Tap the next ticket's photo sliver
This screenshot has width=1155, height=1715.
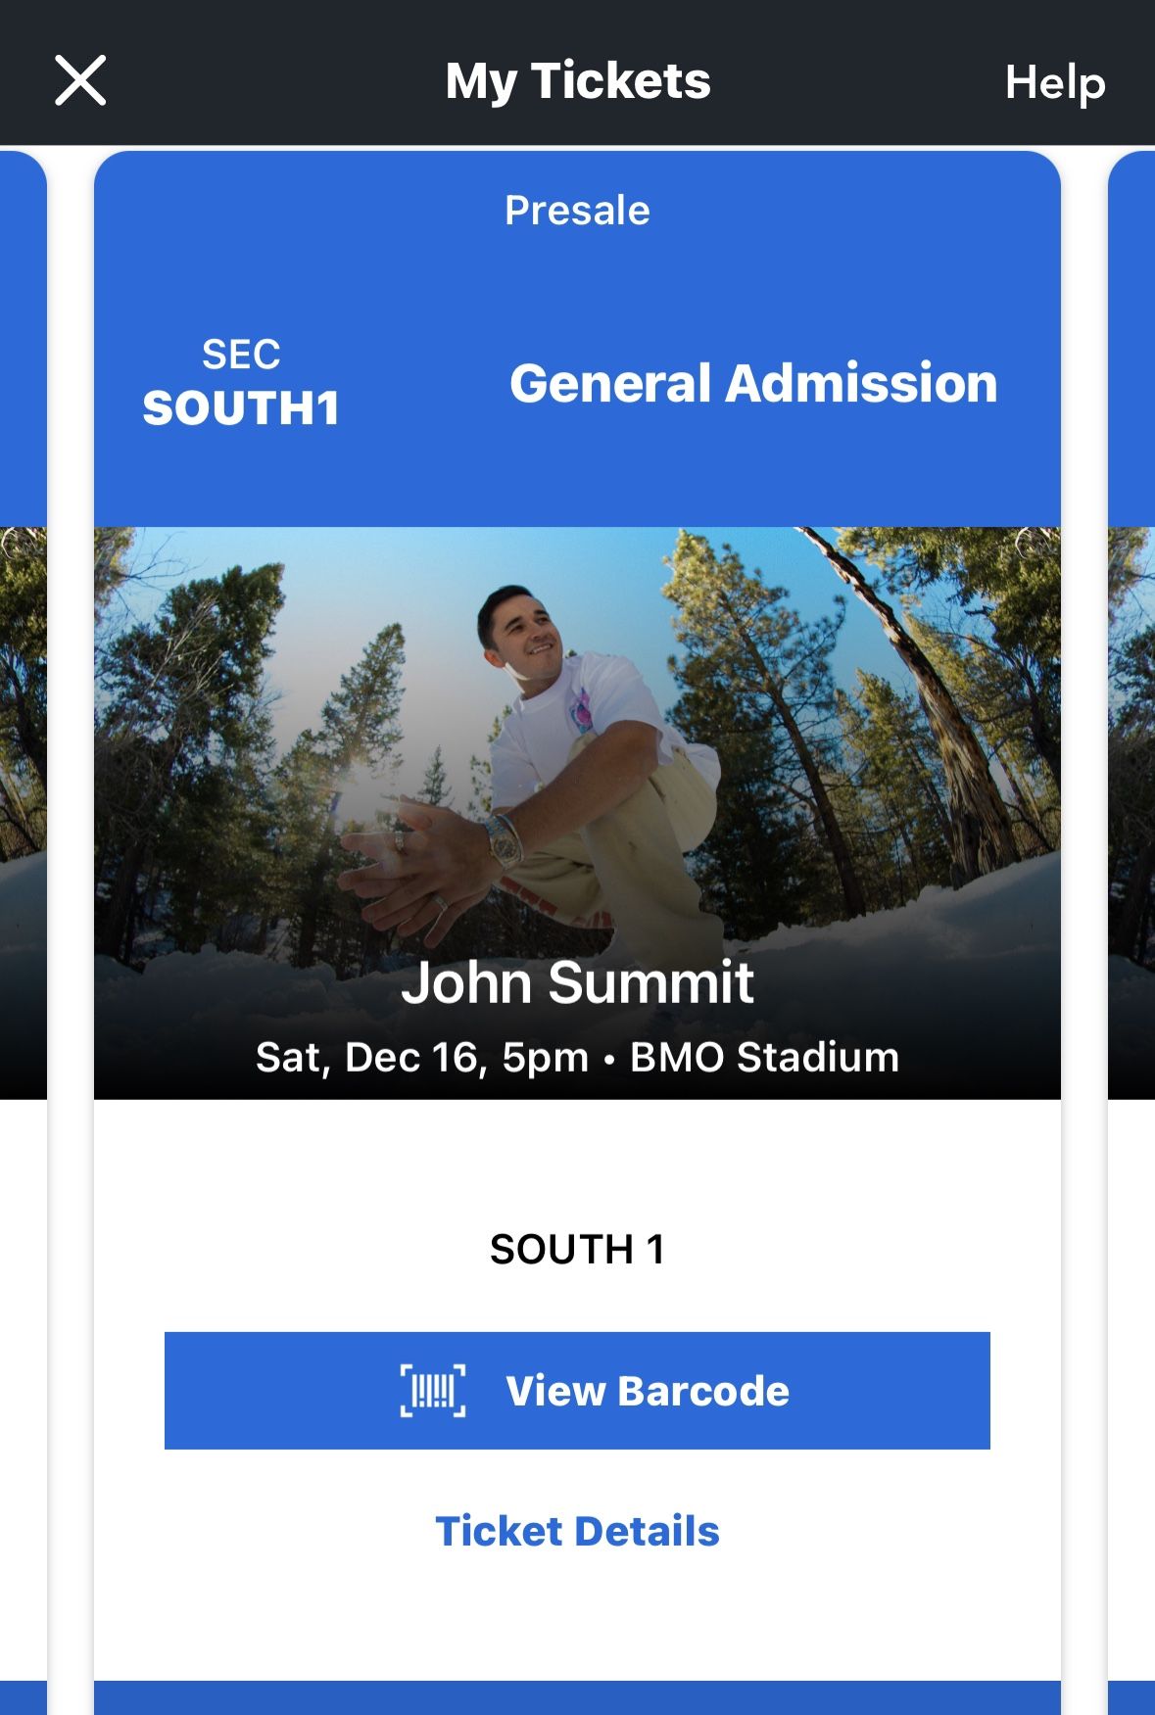[x=1132, y=813]
